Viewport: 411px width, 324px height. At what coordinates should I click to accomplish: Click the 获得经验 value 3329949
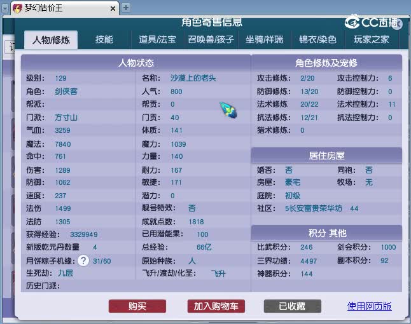tap(83, 234)
